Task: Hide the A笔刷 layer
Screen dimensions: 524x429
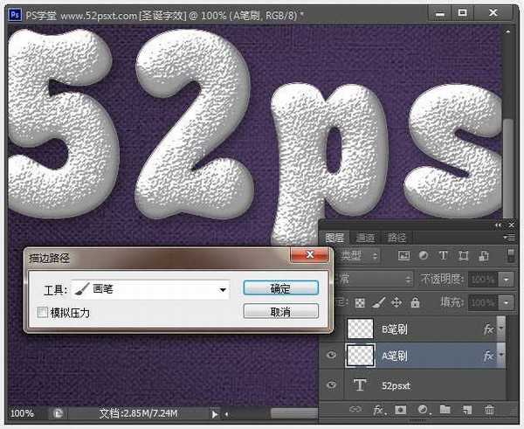Action: tap(332, 356)
